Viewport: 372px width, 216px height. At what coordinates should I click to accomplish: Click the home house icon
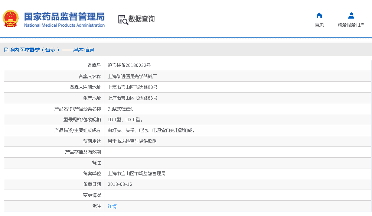pos(319,16)
